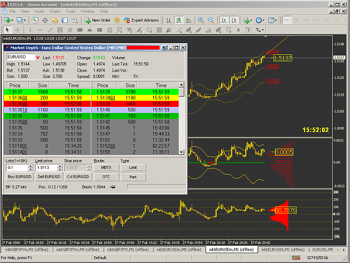Select the Vertical Line drawing tool

pyautogui.click(x=30, y=30)
